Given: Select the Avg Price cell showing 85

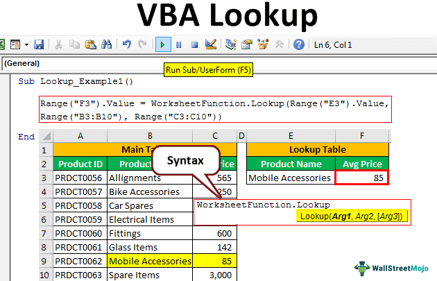Looking at the screenshot, I should [361, 178].
